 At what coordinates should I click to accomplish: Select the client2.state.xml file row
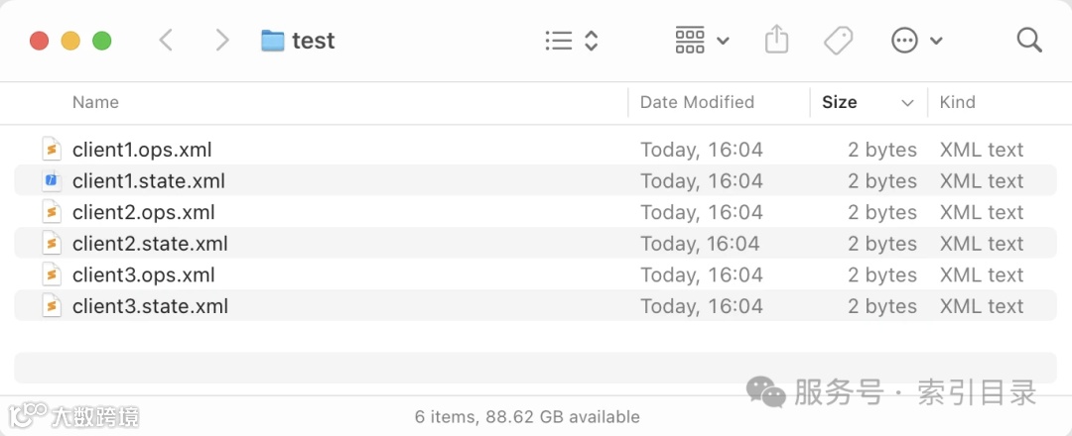(150, 244)
